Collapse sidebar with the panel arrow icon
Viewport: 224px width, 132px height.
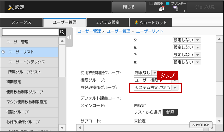pos(69,37)
